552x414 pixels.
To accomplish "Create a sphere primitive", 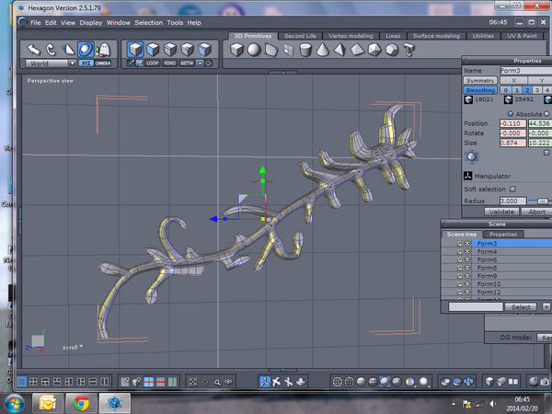I will coord(254,49).
